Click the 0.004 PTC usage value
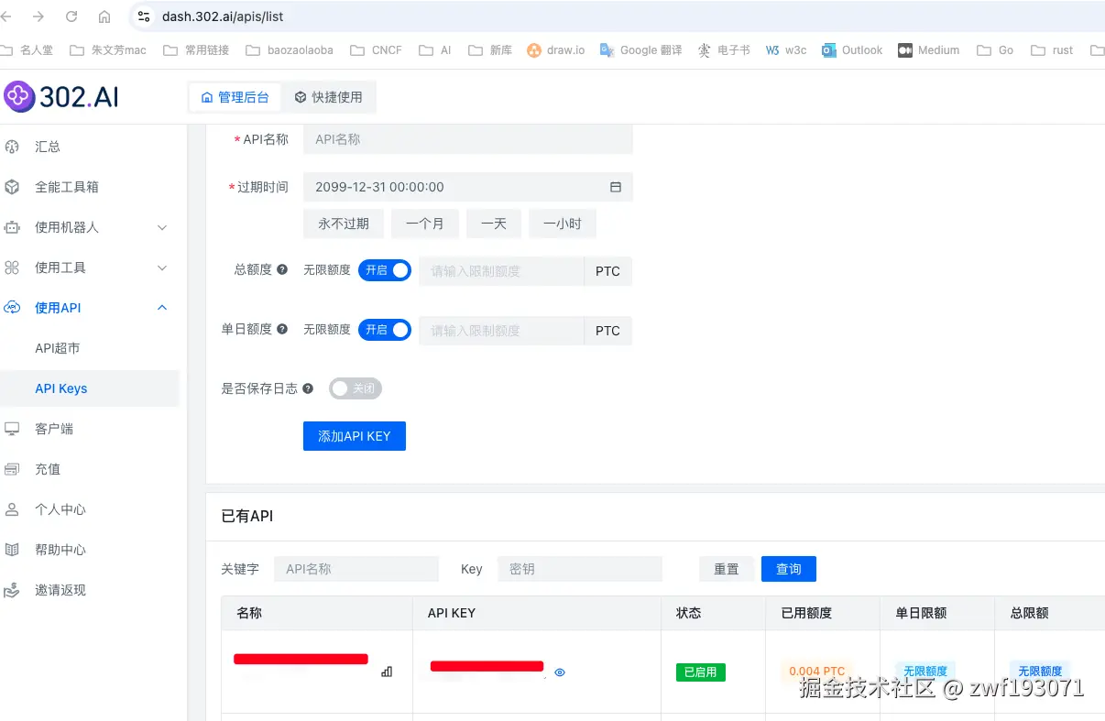The height and width of the screenshot is (721, 1105). click(816, 672)
